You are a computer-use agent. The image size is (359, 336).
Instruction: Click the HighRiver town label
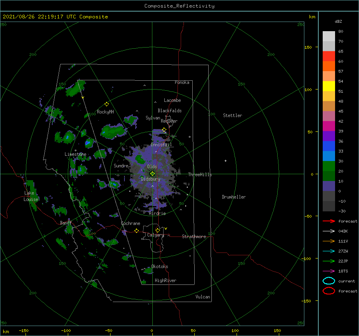pyautogui.click(x=166, y=280)
